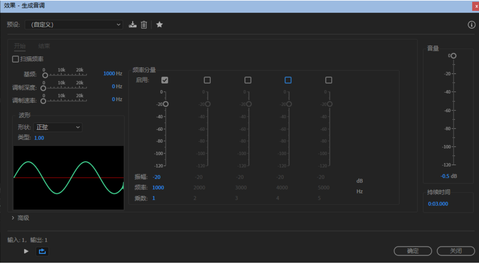
Task: Click the 音量 volume slider handle
Action: tap(454, 56)
